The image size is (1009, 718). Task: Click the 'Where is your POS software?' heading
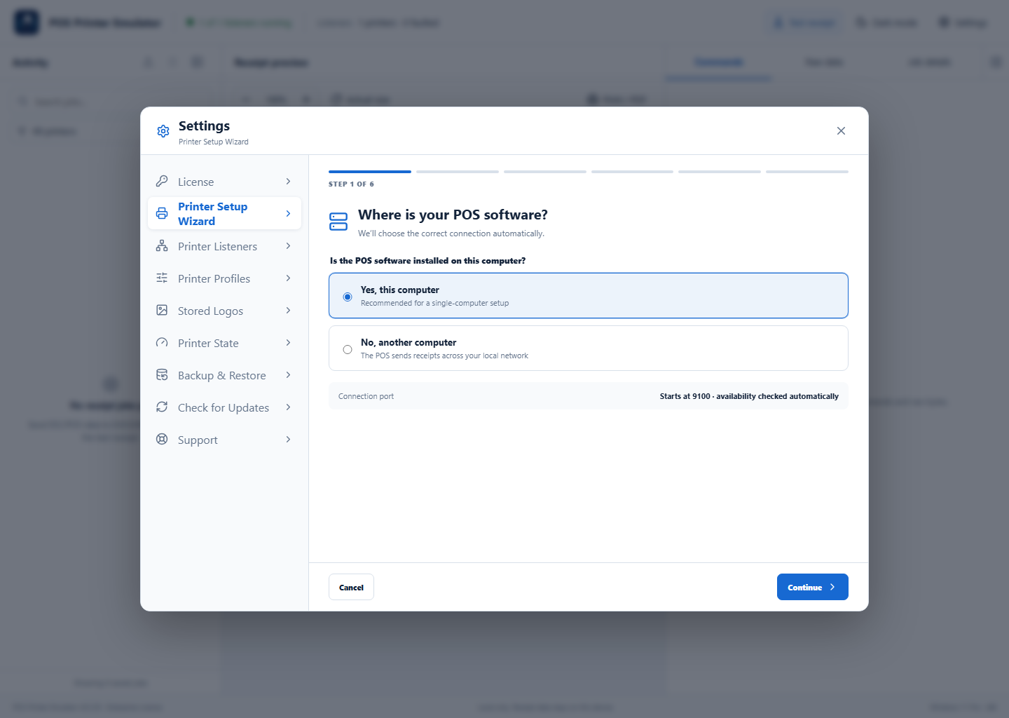[453, 215]
